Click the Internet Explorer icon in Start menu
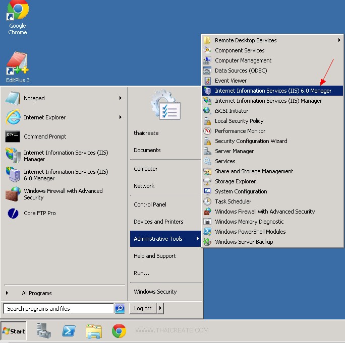The width and height of the screenshot is (345, 343). [x=13, y=117]
